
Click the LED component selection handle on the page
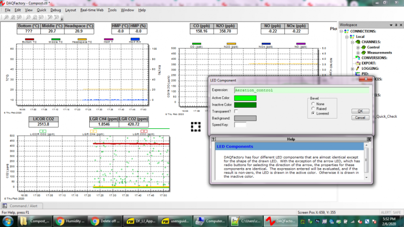tap(196, 127)
